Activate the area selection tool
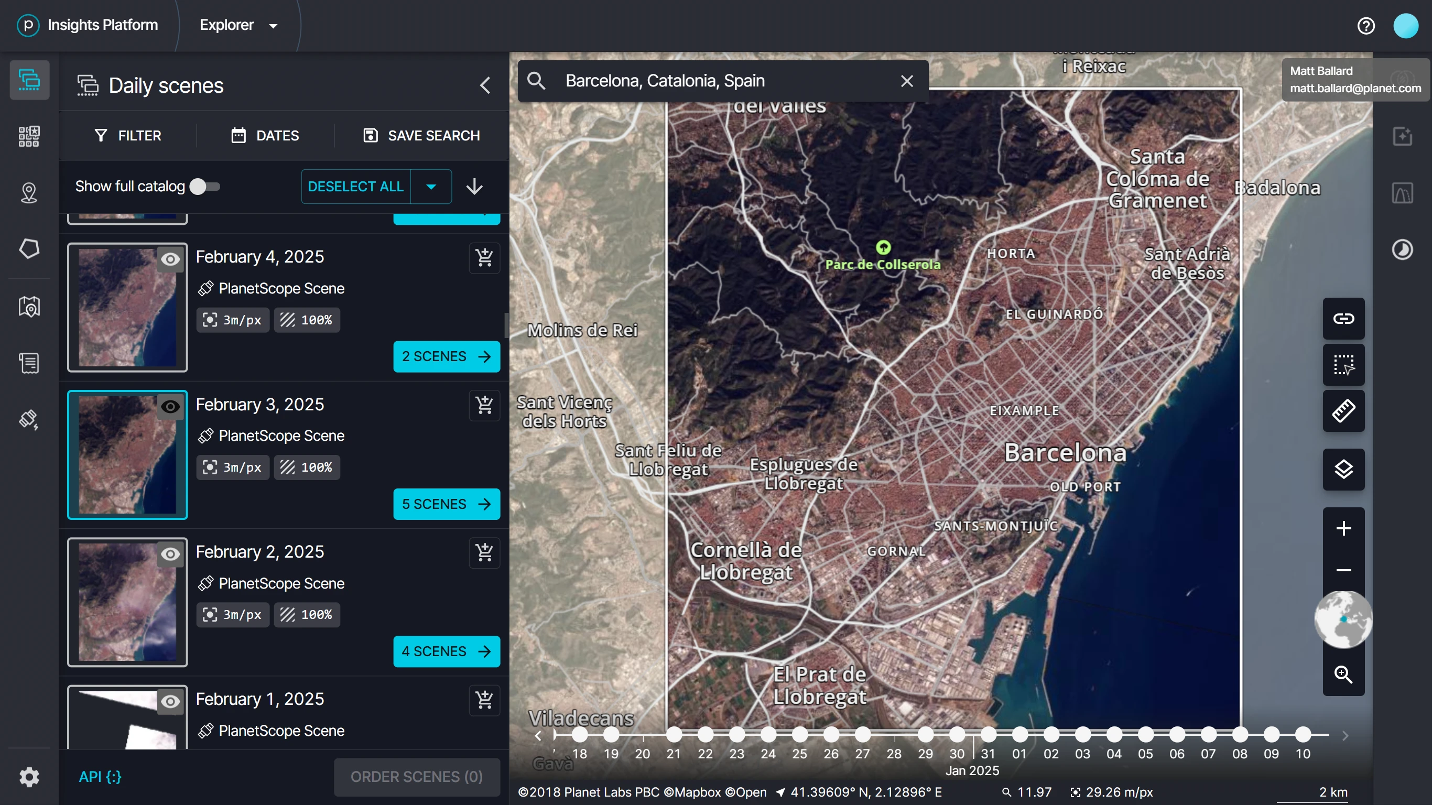1432x805 pixels. coord(1343,365)
